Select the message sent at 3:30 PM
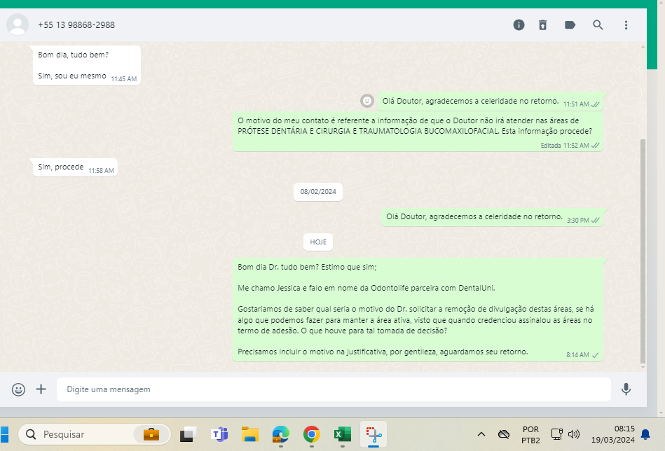This screenshot has width=665, height=451. tap(492, 217)
